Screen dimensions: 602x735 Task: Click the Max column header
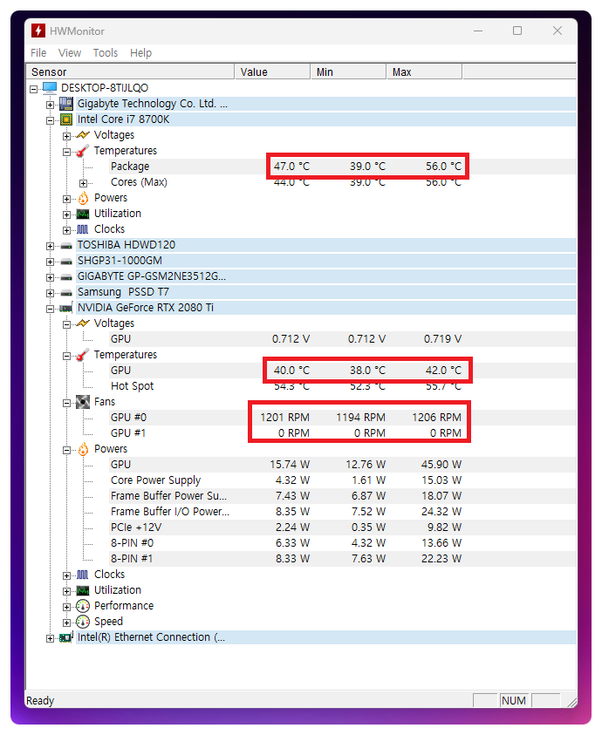pos(424,71)
